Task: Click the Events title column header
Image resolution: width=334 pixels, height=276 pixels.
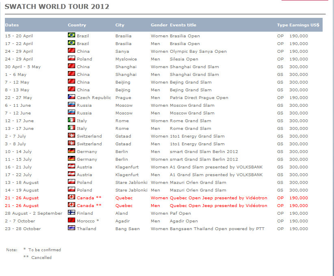Action: [x=183, y=25]
